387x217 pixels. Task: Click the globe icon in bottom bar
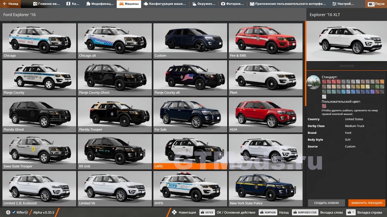coord(8,212)
